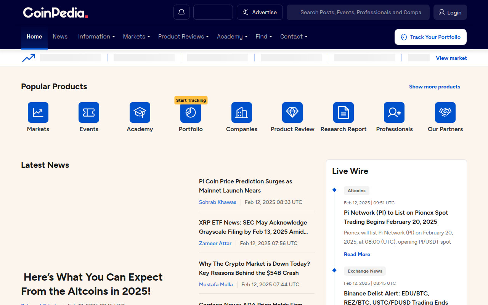The image size is (488, 305).
Task: Expand the Product Reviews dropdown
Action: 183,37
